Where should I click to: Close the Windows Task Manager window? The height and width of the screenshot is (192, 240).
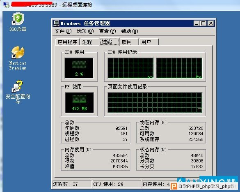(x=211, y=23)
